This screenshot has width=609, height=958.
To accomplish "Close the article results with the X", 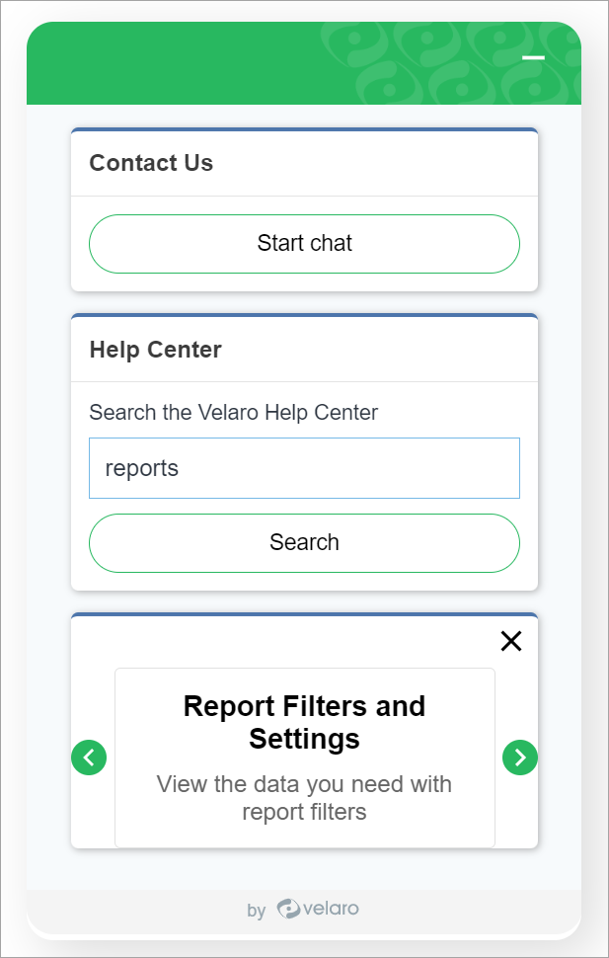I will pos(511,641).
